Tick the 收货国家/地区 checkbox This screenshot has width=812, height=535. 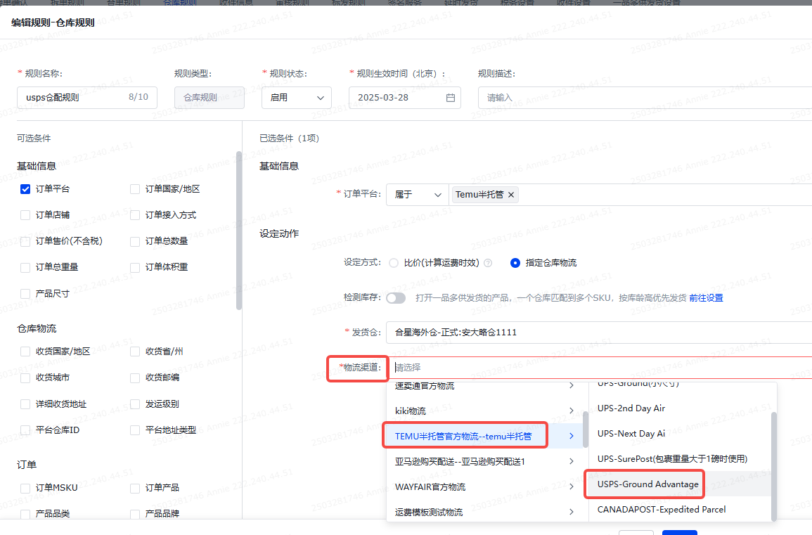pos(25,352)
